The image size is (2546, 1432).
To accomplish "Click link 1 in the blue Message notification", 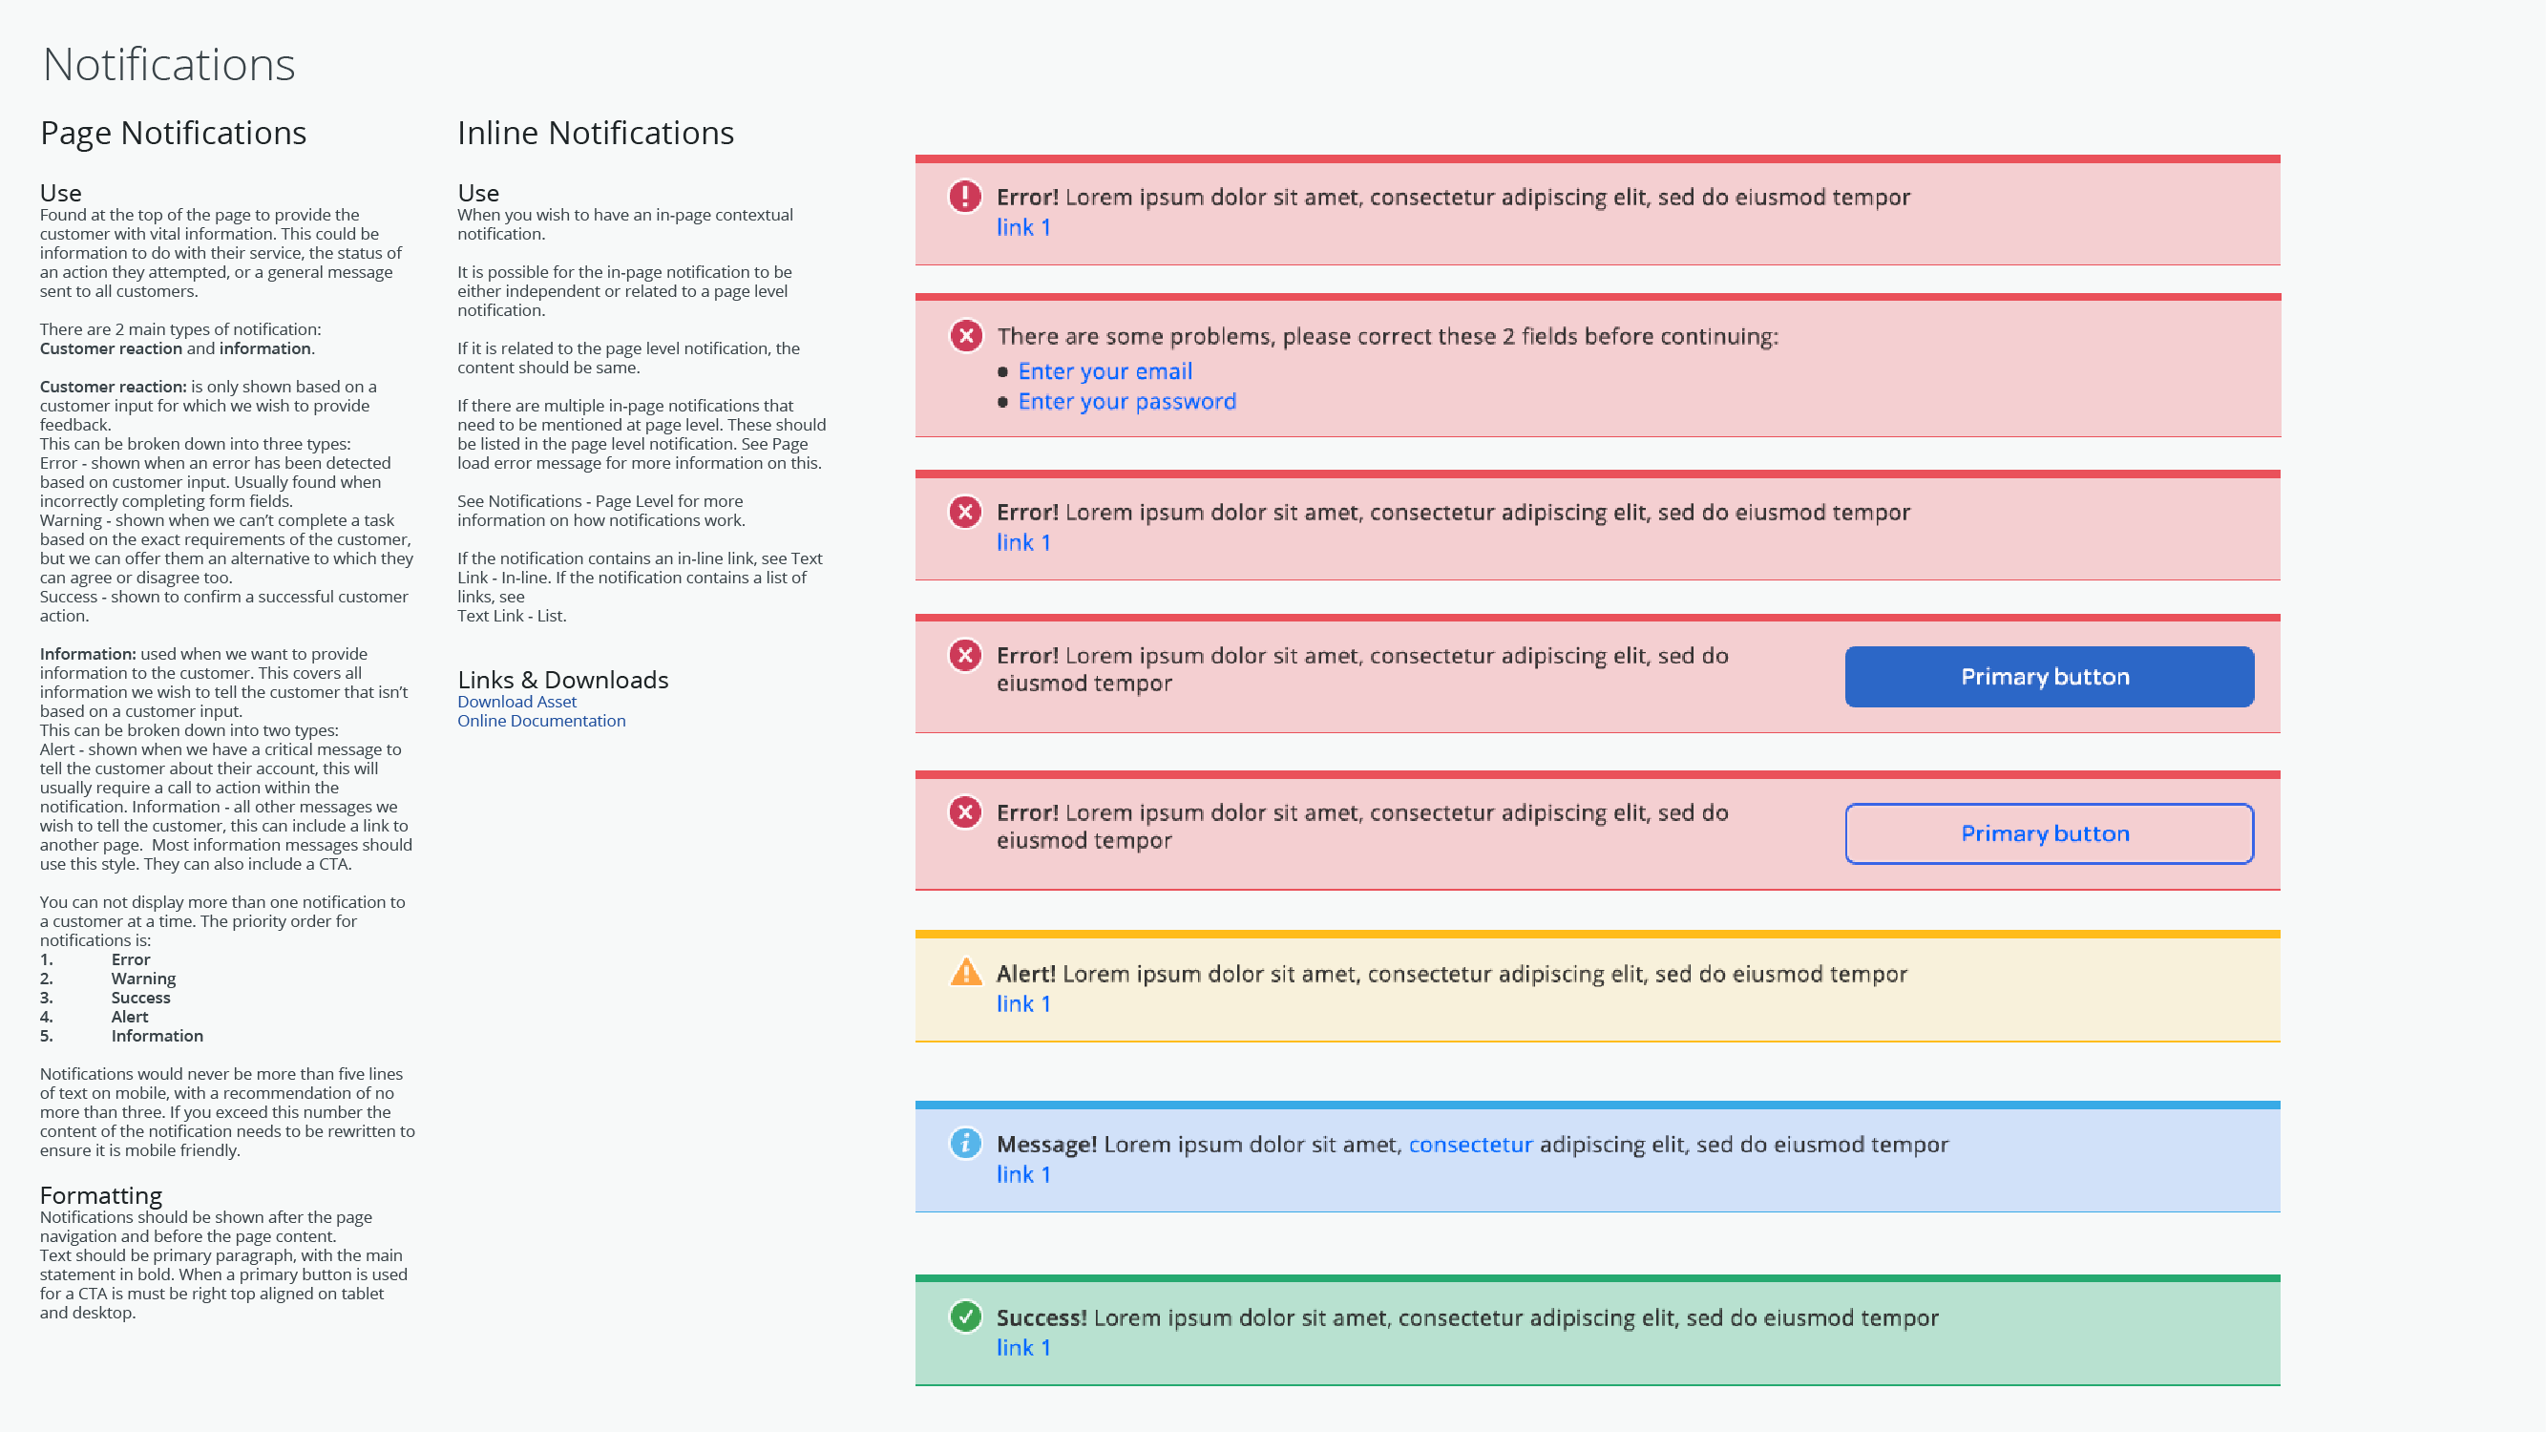I will coord(1023,1175).
